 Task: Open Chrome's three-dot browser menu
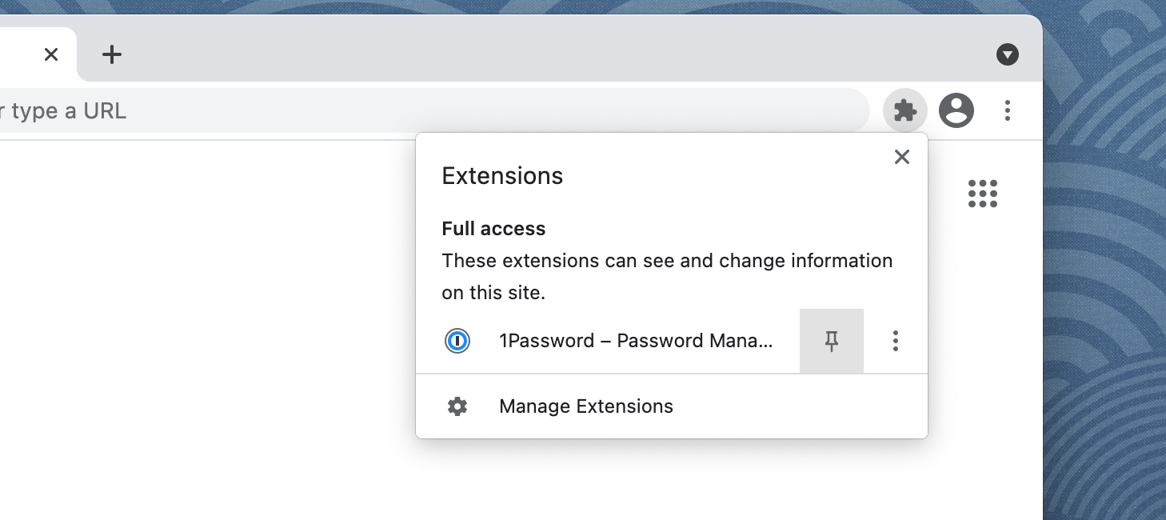1007,110
